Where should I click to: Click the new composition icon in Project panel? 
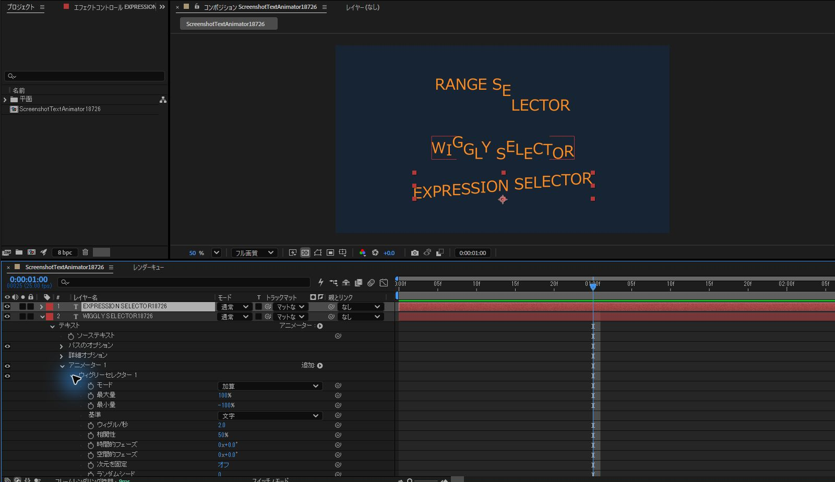click(31, 252)
